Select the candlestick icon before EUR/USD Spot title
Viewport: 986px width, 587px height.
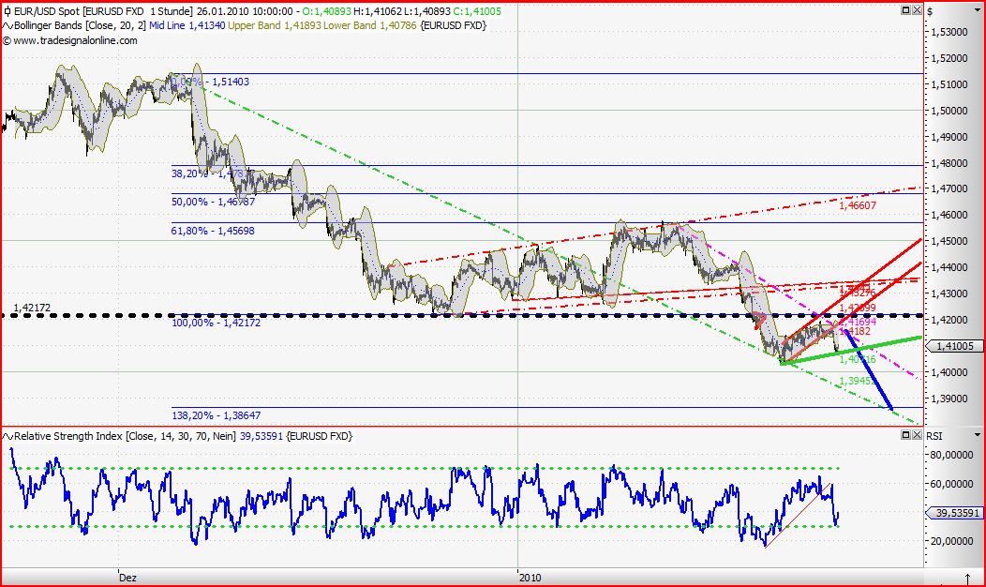click(7, 11)
